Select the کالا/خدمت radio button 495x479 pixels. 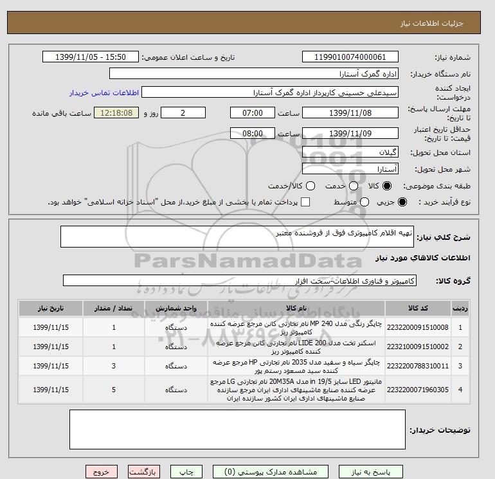point(310,186)
